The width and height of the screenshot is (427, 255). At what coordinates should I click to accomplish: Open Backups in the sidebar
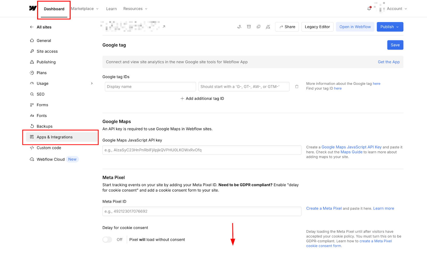(45, 126)
